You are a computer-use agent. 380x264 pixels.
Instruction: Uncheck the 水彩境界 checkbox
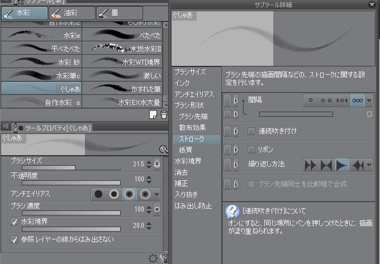(15, 222)
